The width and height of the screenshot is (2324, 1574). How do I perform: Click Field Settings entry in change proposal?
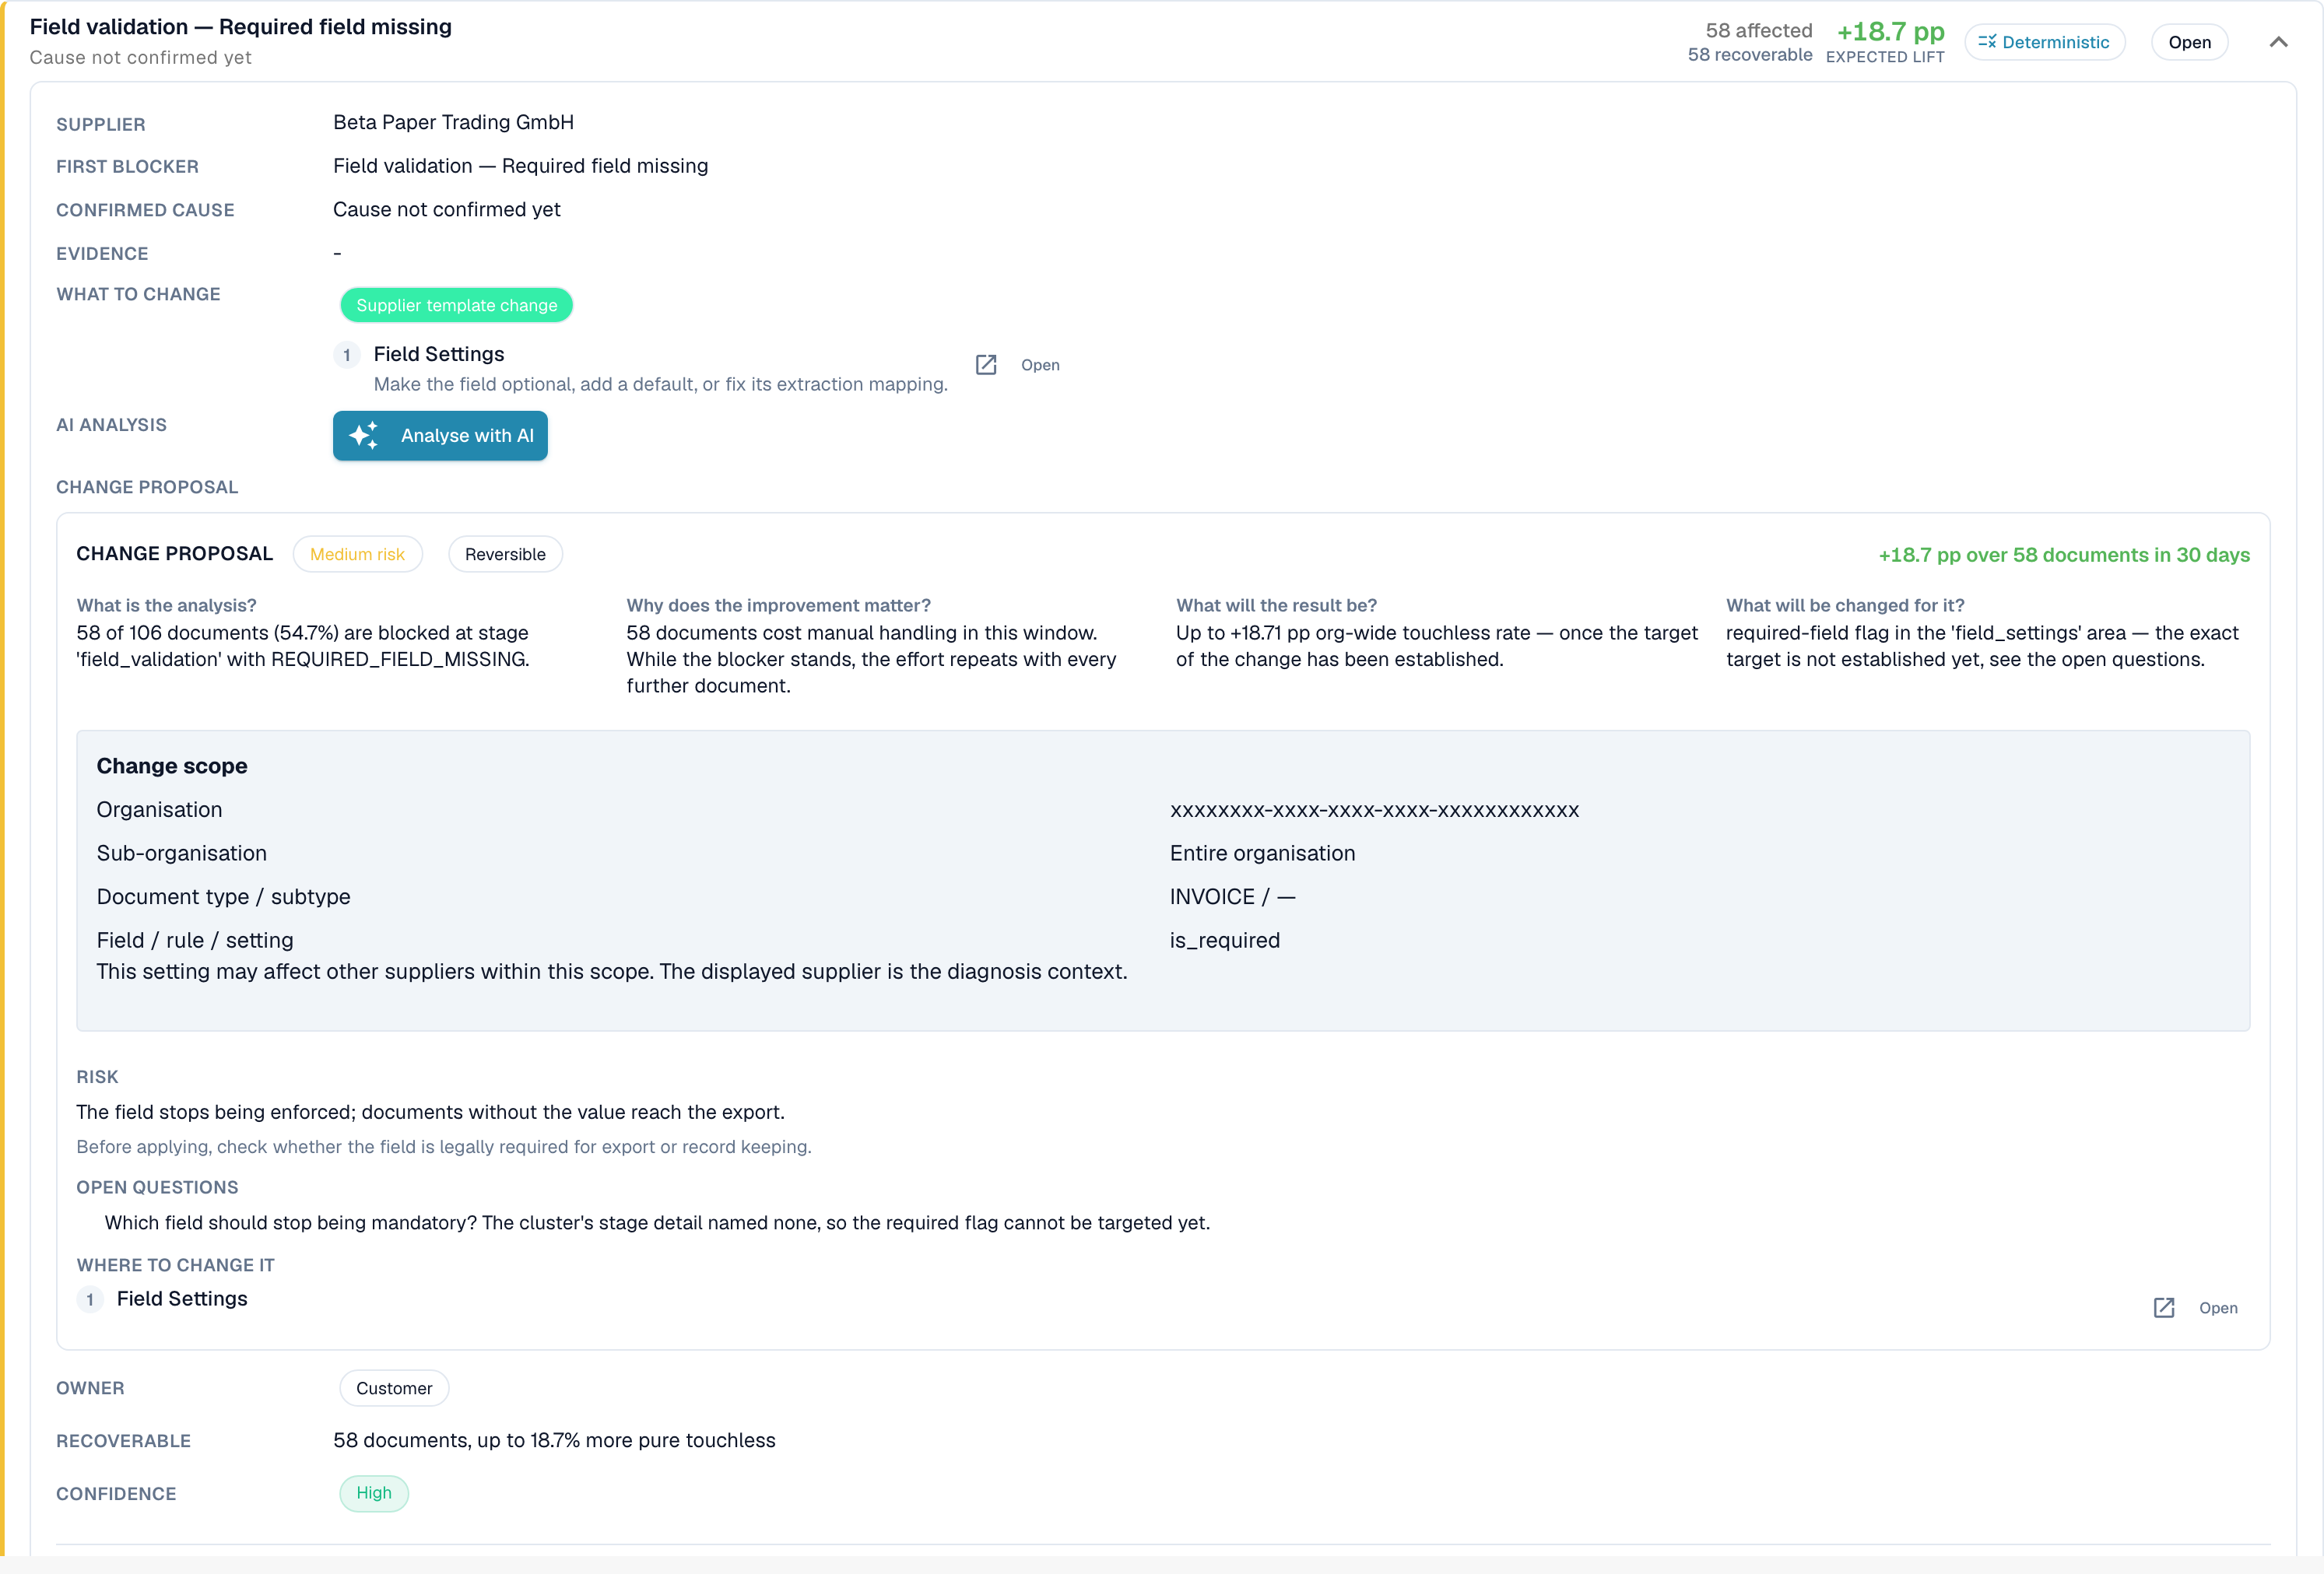(x=182, y=1298)
